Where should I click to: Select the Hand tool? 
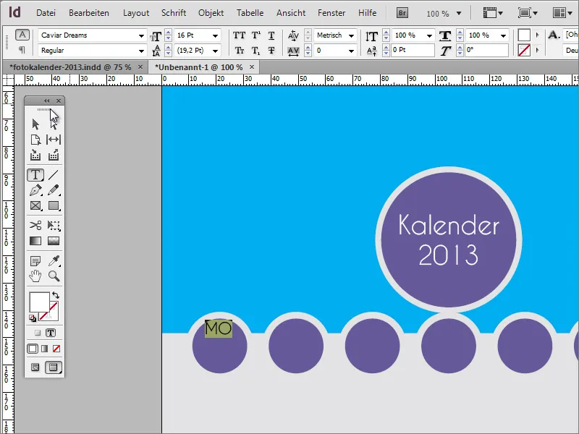click(x=35, y=276)
